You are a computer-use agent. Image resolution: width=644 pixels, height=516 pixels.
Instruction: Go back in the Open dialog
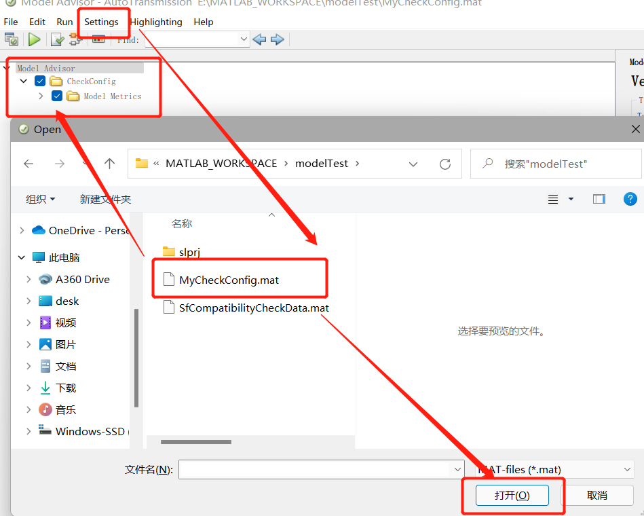(x=29, y=164)
